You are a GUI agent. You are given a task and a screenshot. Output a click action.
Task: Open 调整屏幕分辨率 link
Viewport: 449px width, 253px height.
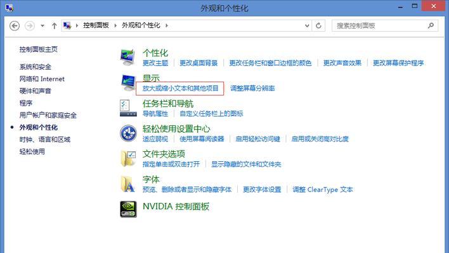[x=252, y=89]
